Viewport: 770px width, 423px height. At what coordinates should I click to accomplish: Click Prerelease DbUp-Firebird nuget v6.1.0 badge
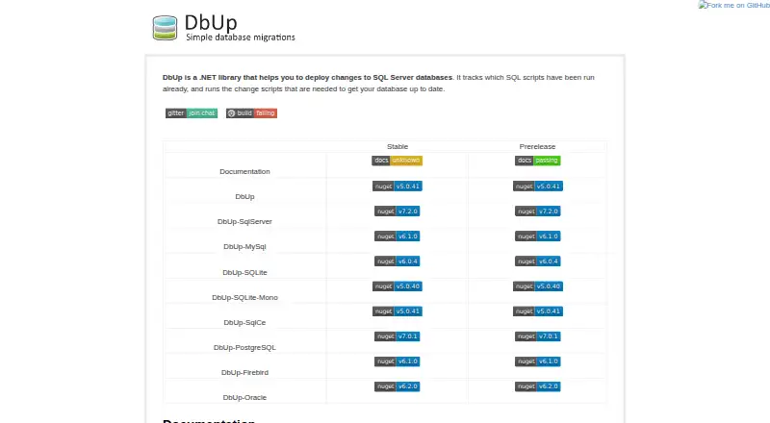(538, 361)
